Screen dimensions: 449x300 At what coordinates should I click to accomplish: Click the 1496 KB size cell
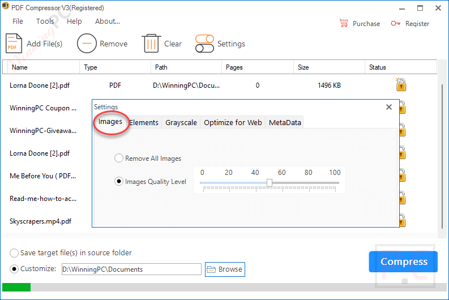329,85
